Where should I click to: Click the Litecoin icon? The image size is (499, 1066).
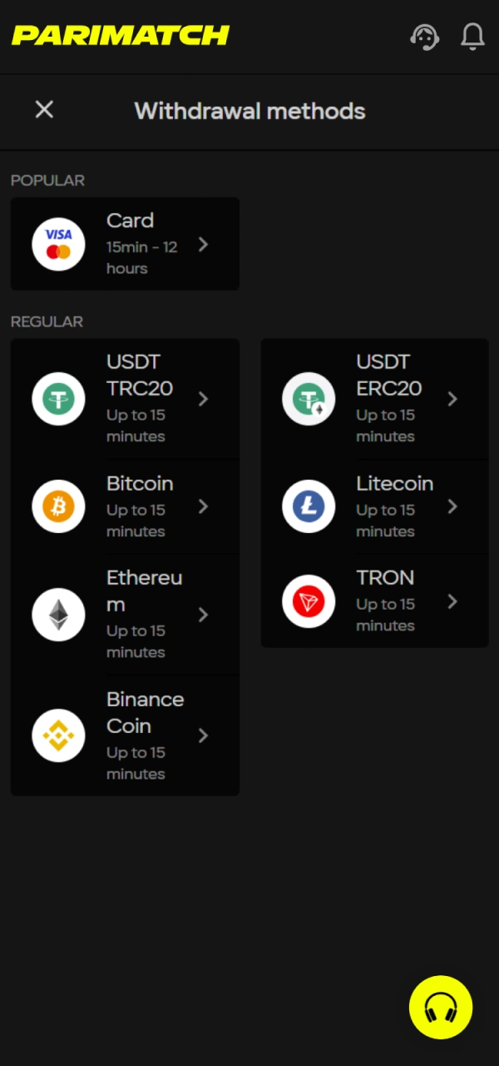[x=309, y=506]
